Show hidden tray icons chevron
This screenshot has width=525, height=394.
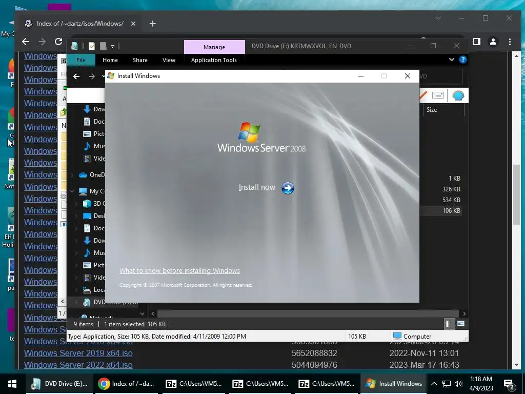(434, 384)
